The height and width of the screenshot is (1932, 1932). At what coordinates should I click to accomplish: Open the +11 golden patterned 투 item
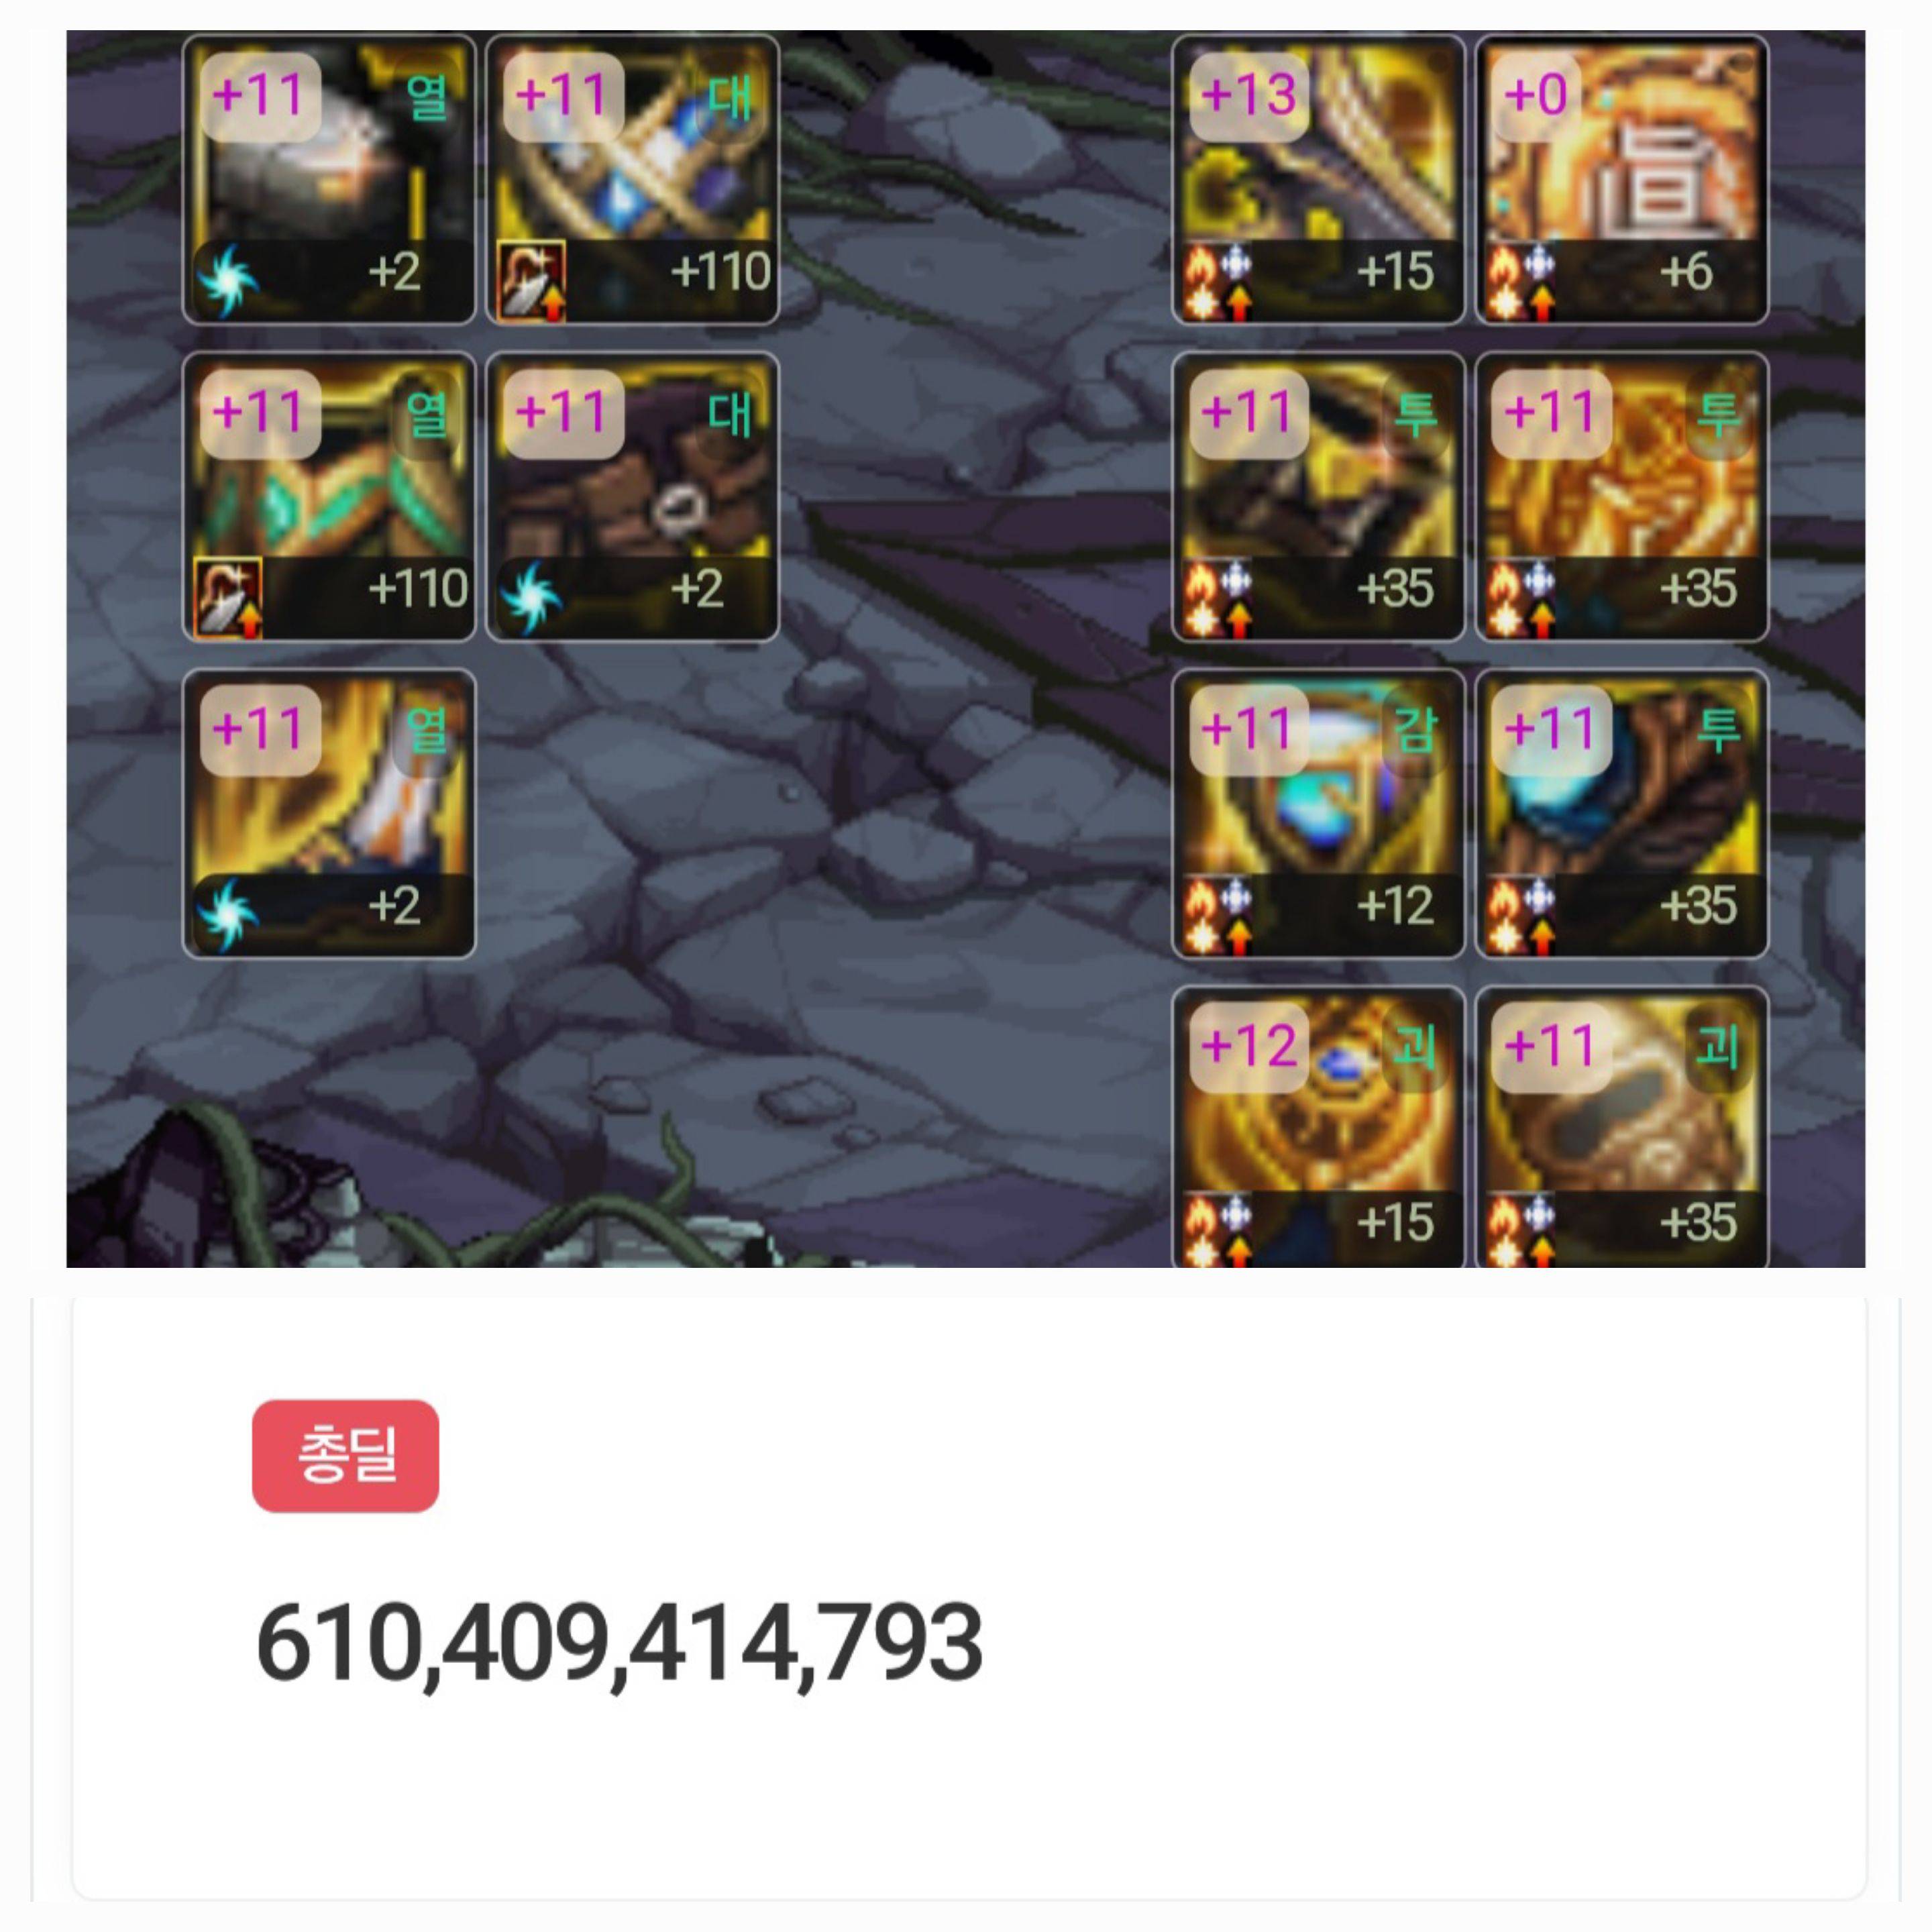tap(1622, 497)
